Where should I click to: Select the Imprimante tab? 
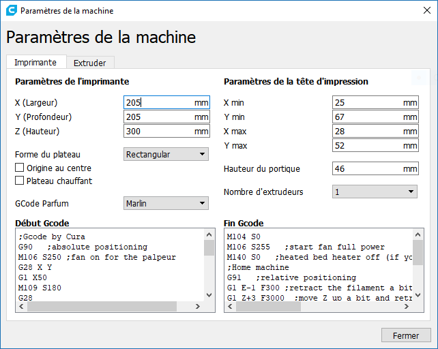tap(35, 62)
